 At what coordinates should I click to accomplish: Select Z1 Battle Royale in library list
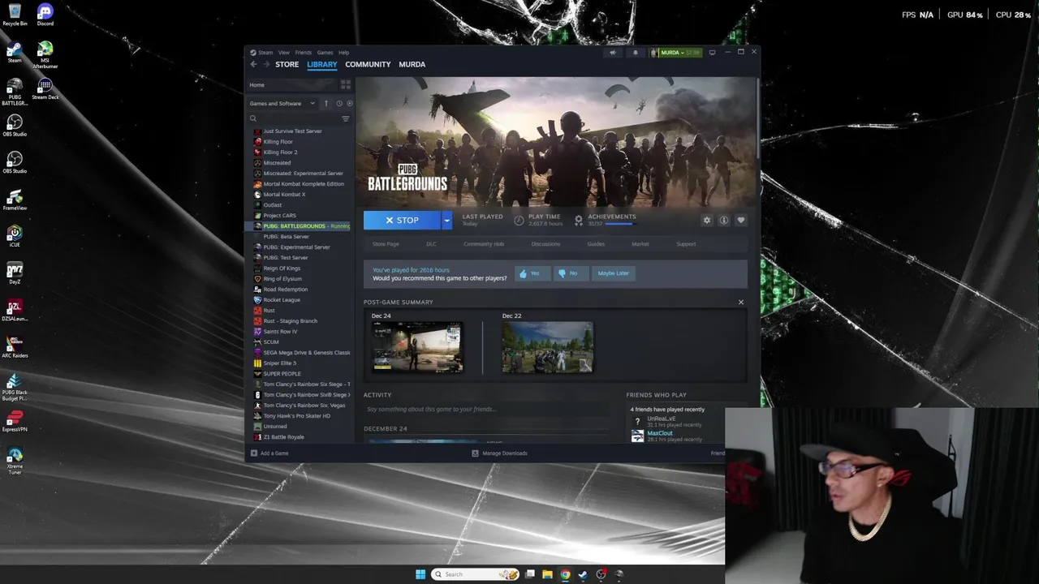[x=283, y=437]
